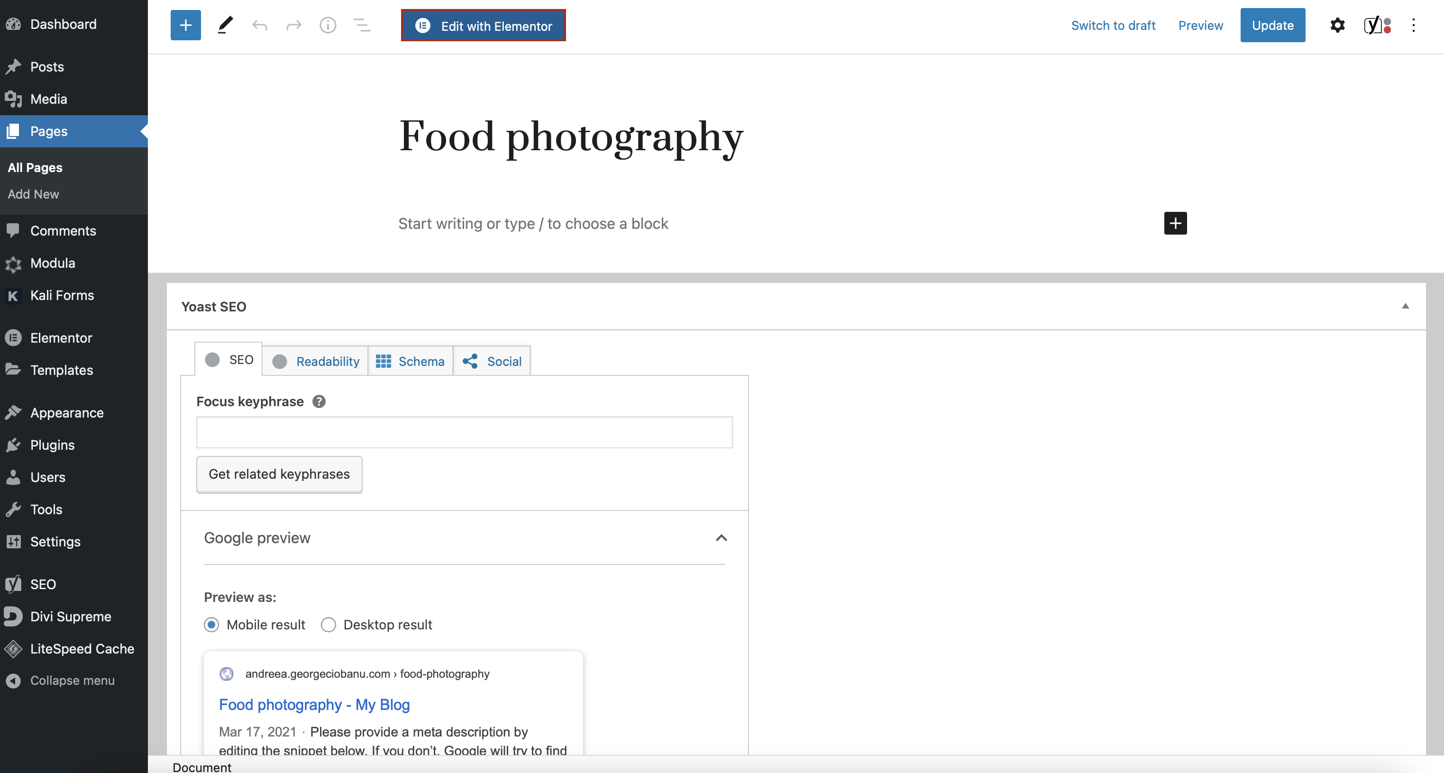Switch to the Schema tab

[x=411, y=362]
